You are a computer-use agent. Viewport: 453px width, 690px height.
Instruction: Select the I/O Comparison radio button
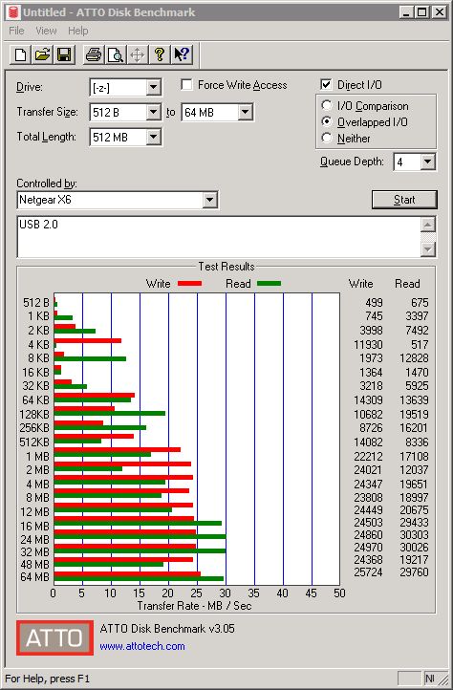pyautogui.click(x=327, y=106)
